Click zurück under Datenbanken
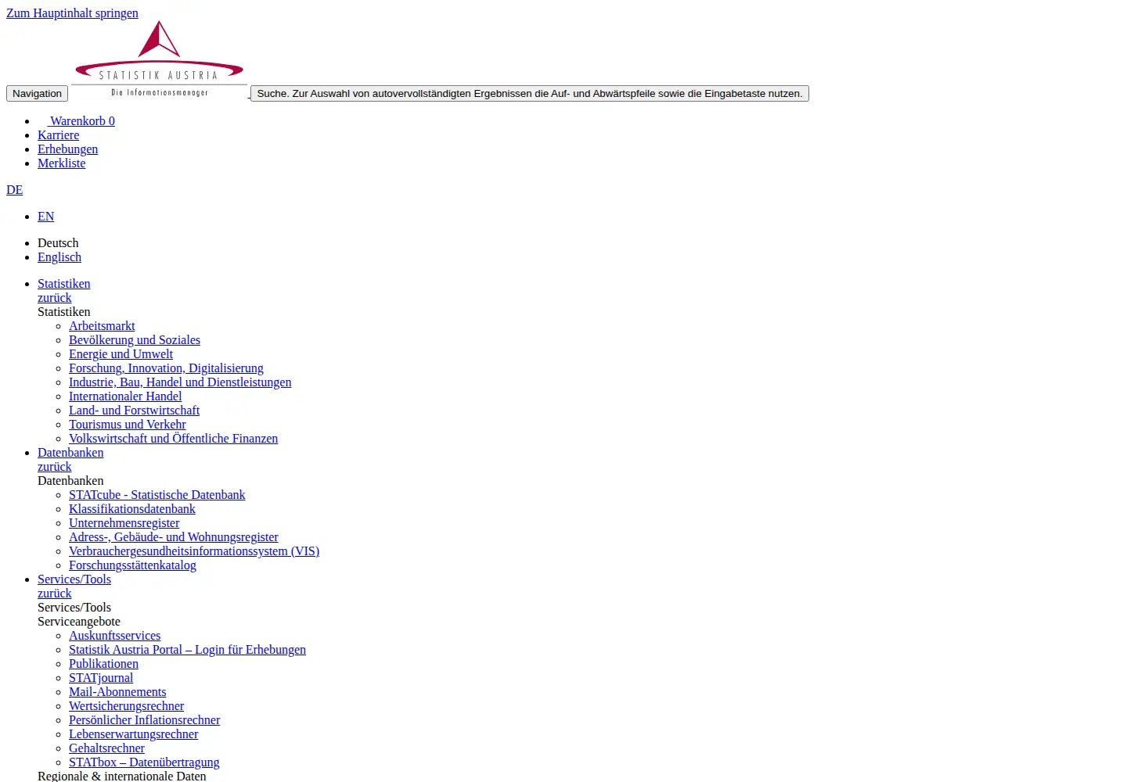1127x782 pixels. [x=55, y=467]
